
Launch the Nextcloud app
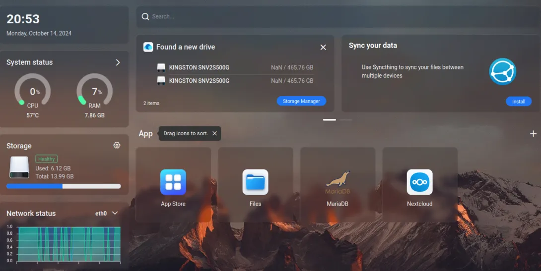(x=419, y=182)
